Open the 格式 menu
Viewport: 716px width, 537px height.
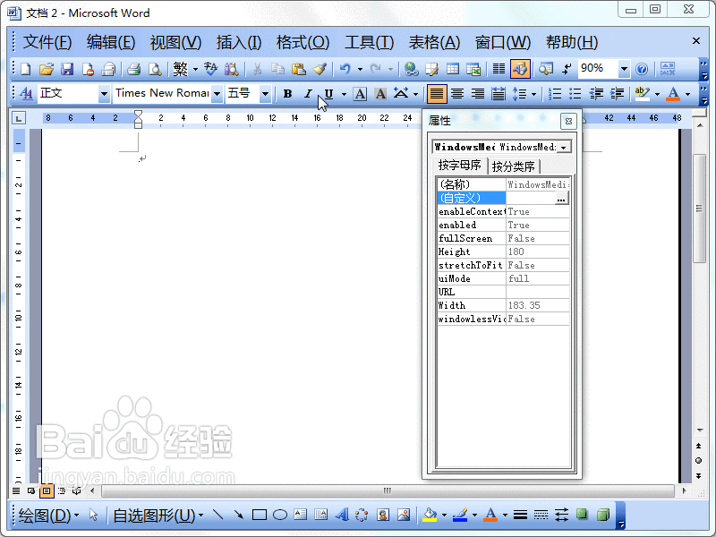(303, 42)
